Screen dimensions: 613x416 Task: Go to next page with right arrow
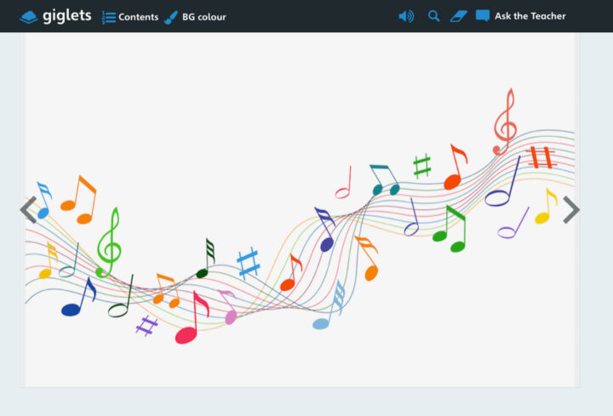pos(571,210)
